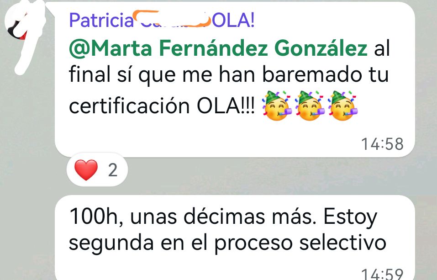The width and height of the screenshot is (437, 280).
Task: Tap the red heart reaction emoji
Action: (86, 170)
